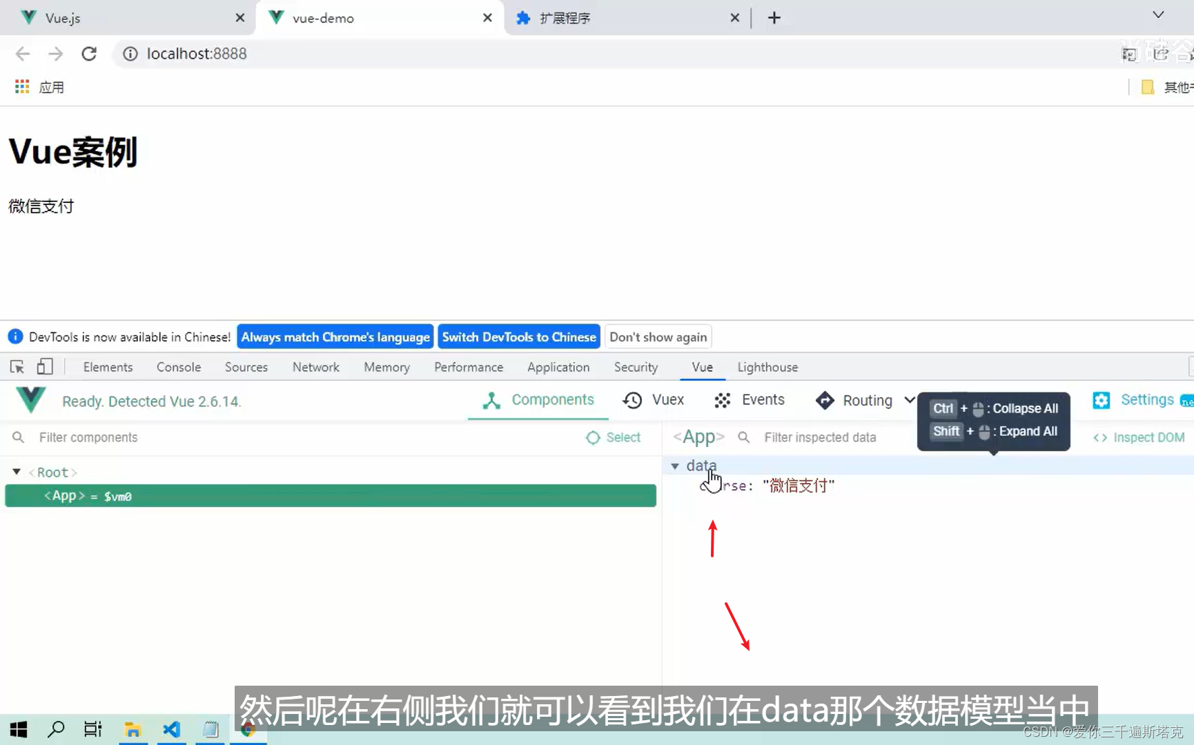Click the Events panel icon
Image resolution: width=1194 pixels, height=745 pixels.
click(722, 400)
